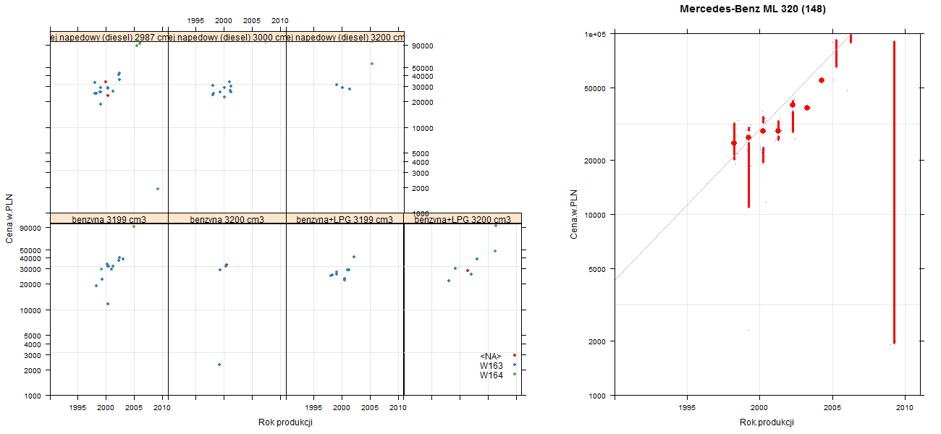Screen dimensions: 941x434
Task: Pick the green legend dot beside W164
Action: [514, 374]
